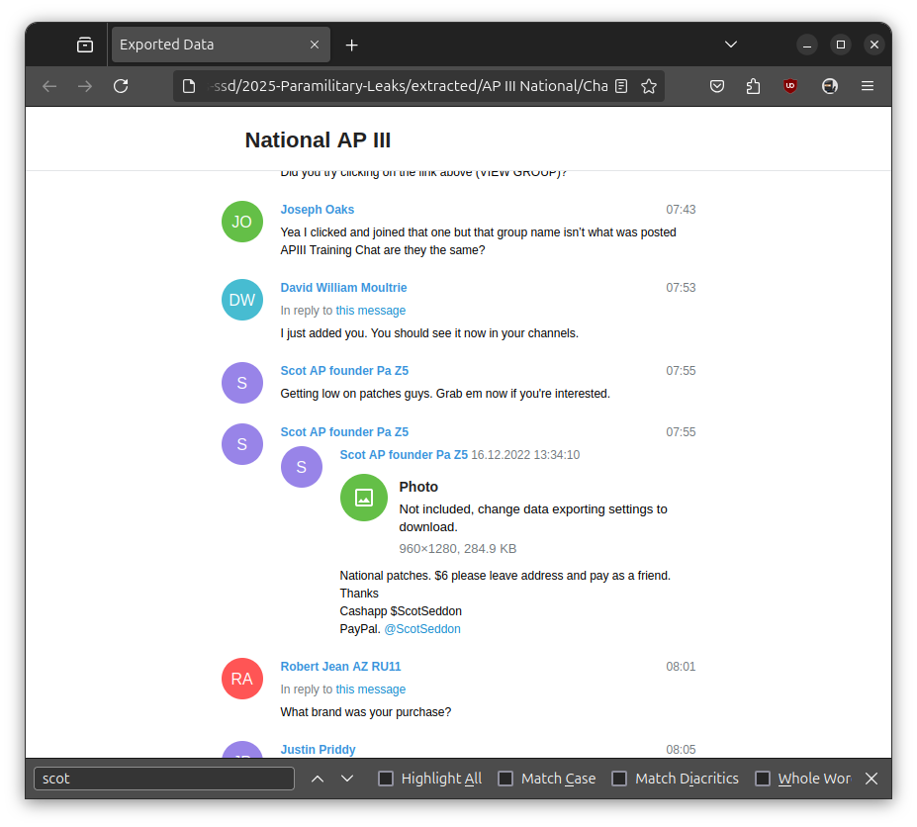The height and width of the screenshot is (827, 917).
Task: Click '960×1280, 284.9 KB' photo details
Action: (457, 549)
